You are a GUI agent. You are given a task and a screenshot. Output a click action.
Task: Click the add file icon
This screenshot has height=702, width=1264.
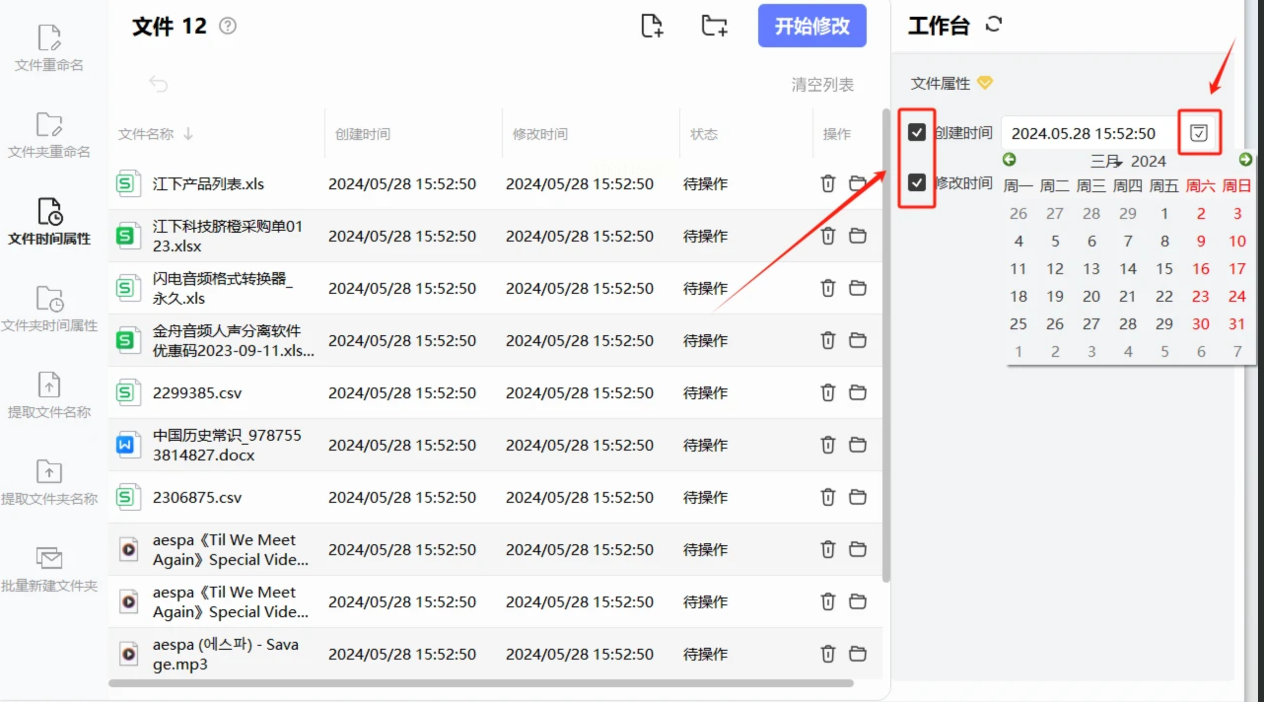[x=651, y=26]
